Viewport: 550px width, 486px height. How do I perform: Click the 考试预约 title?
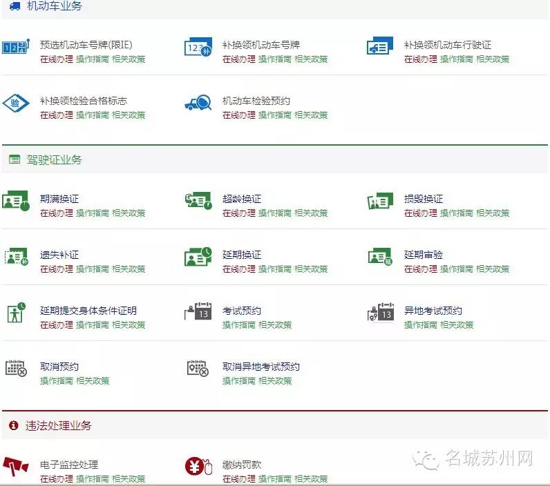pos(242,311)
